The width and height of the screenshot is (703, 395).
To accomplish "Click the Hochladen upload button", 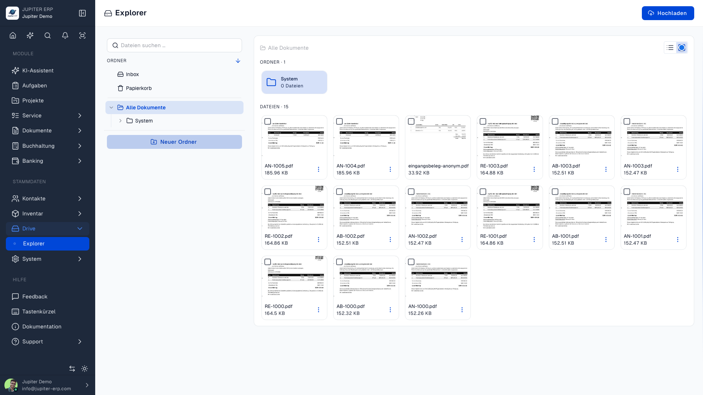I will [668, 13].
